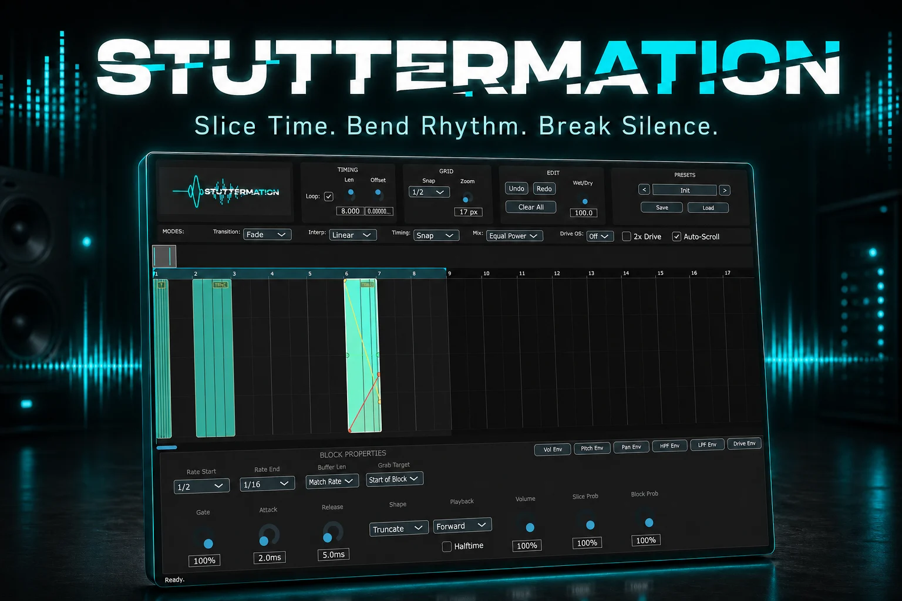
Task: Select the narrow stutter block at beat 1
Action: (163, 359)
